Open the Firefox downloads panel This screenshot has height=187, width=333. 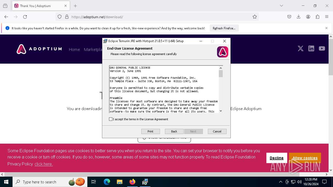299,17
